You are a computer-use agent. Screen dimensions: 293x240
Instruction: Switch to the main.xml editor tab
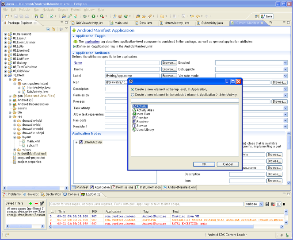(x=121, y=23)
